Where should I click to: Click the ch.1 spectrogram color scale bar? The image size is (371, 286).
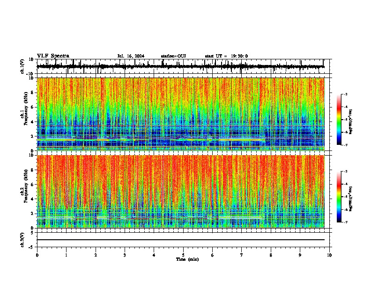[339, 120]
